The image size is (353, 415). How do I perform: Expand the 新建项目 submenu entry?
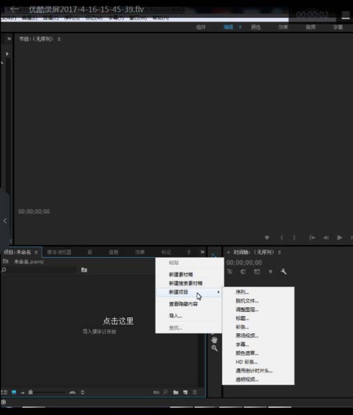pyautogui.click(x=188, y=292)
